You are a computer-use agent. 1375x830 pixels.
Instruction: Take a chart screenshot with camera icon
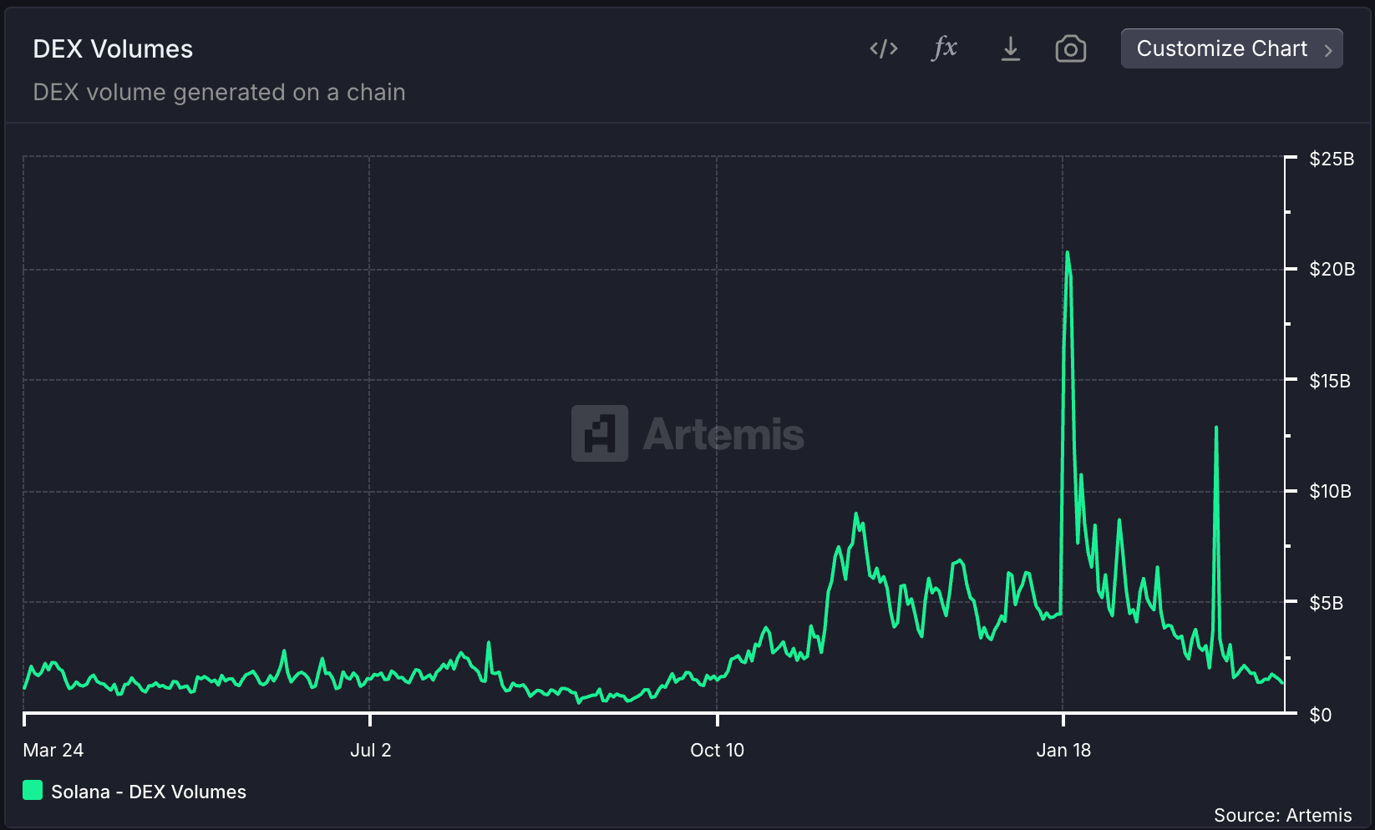click(1071, 49)
